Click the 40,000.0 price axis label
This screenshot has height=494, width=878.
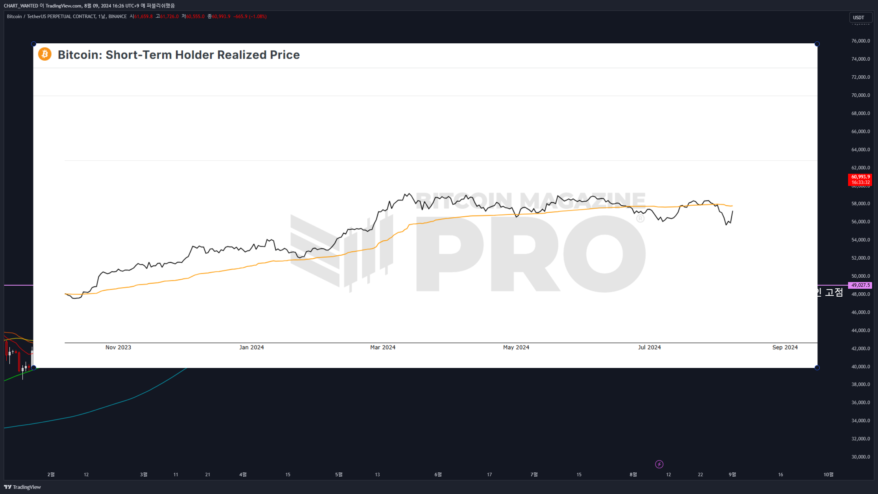[861, 367]
